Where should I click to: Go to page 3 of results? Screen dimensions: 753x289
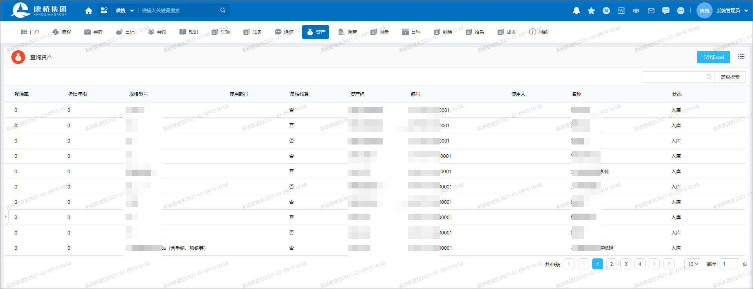pyautogui.click(x=625, y=264)
